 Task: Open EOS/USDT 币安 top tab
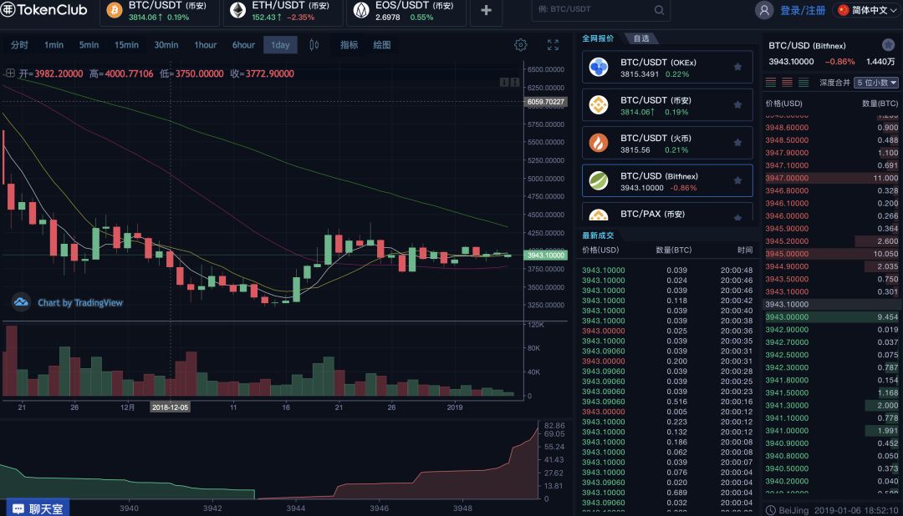406,12
